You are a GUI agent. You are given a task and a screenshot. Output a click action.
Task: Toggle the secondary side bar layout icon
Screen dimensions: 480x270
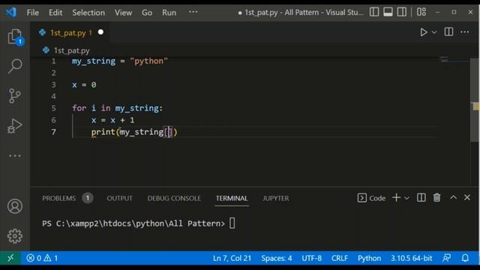pyautogui.click(x=402, y=12)
